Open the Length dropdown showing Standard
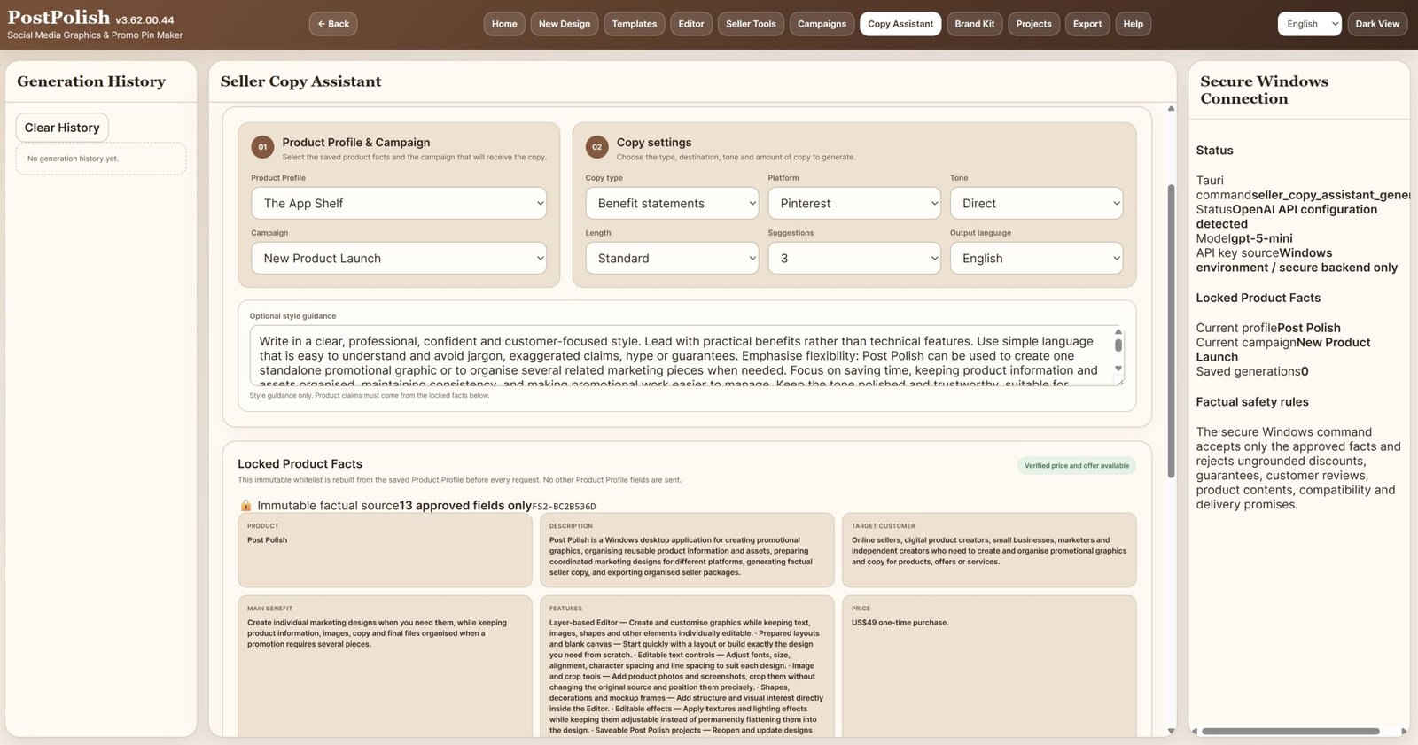The image size is (1418, 745). click(672, 258)
